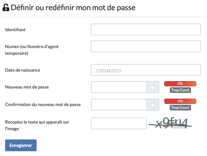Select the month segment in Date de naissance
Image resolution: width=207 pixels, height=156 pixels.
(x=106, y=70)
